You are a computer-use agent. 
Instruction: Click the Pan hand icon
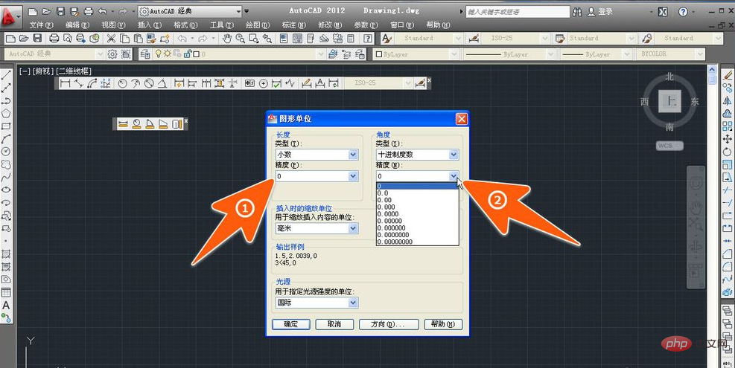coord(227,39)
